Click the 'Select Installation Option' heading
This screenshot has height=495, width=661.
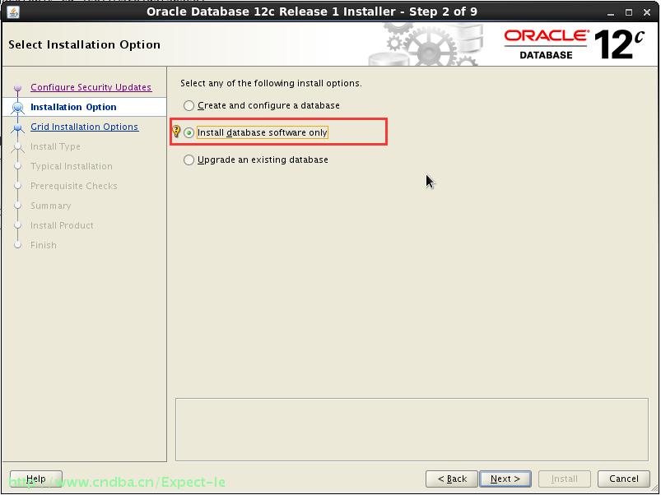(x=84, y=44)
